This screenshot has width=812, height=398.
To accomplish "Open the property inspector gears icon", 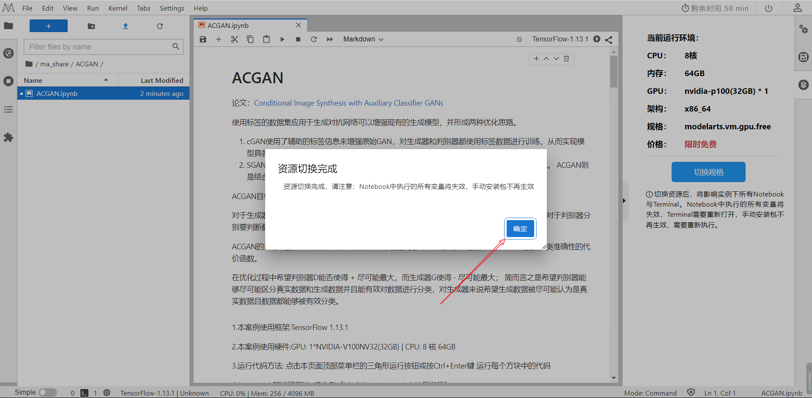I will coord(804,29).
